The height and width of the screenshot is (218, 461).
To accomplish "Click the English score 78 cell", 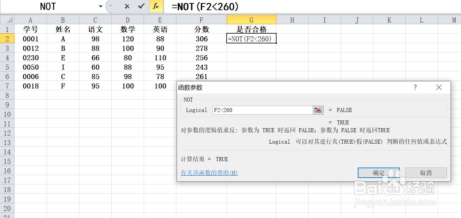I will tap(160, 76).
